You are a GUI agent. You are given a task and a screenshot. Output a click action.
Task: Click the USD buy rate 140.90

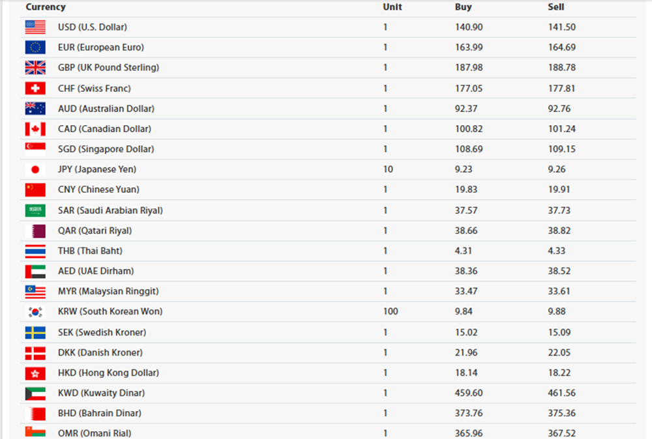click(469, 27)
